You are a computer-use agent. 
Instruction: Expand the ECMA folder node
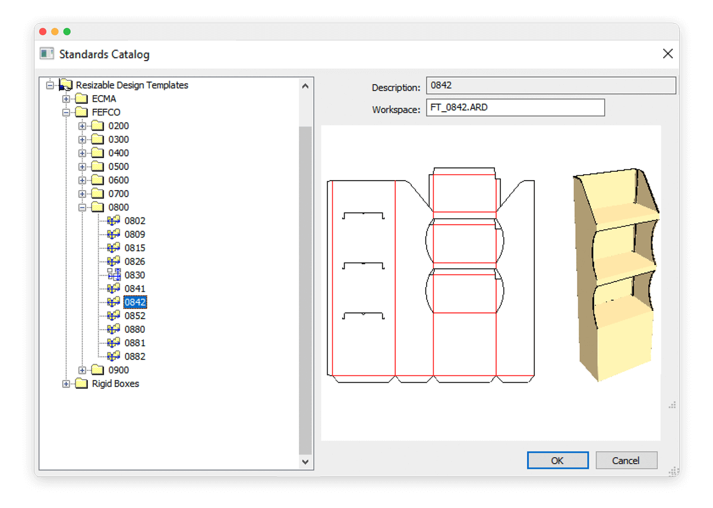pyautogui.click(x=66, y=99)
